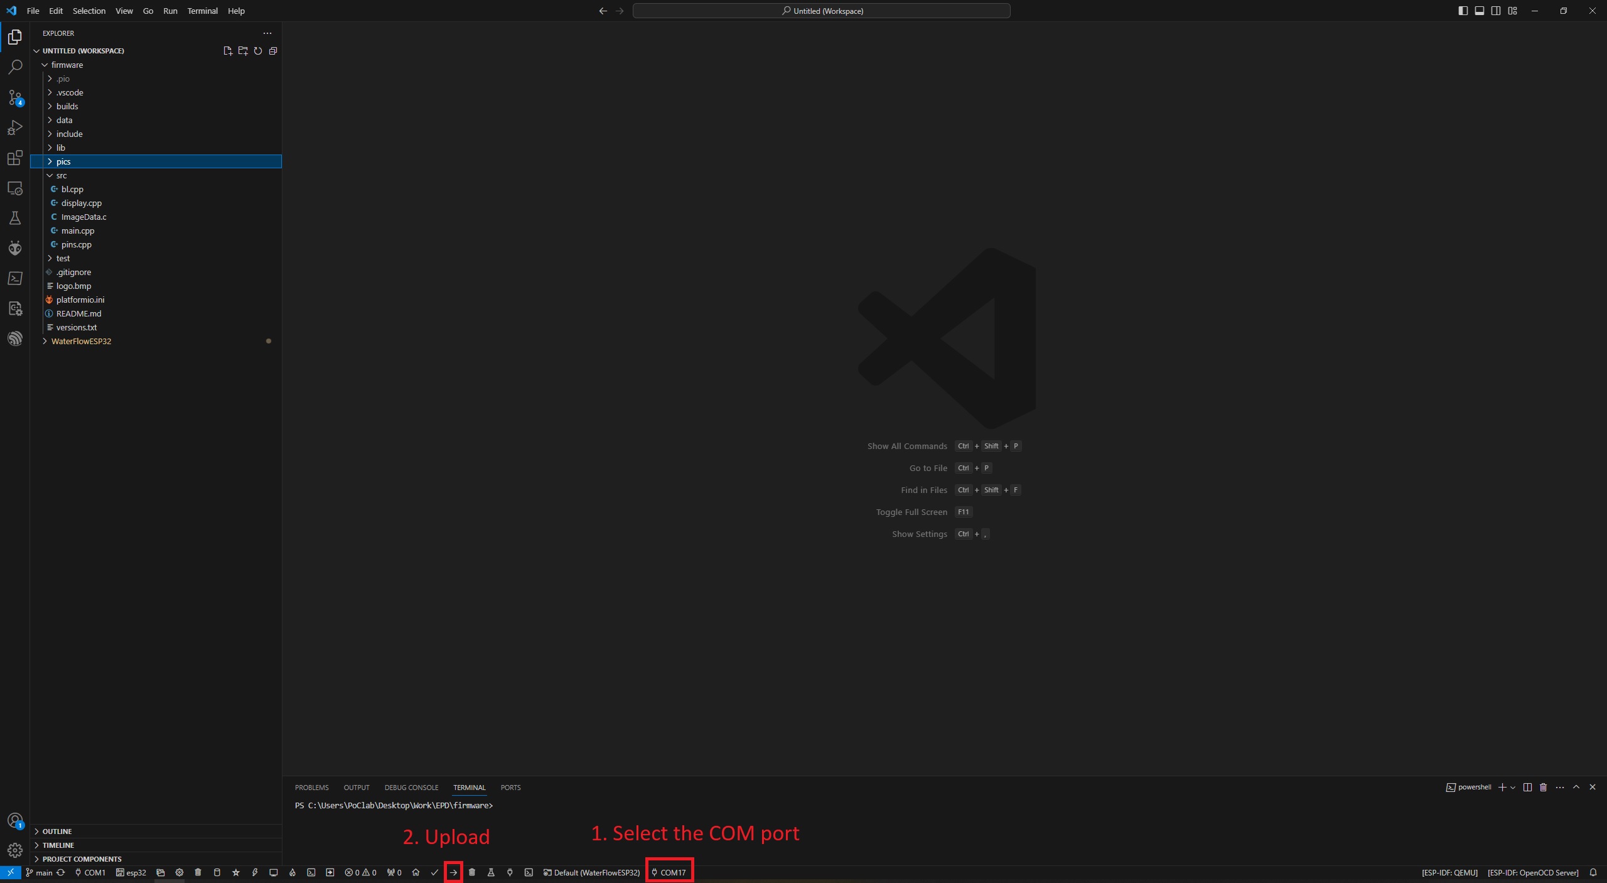Click the ESP-IDF flash lightning icon
This screenshot has height=883, width=1607.
[x=255, y=872]
